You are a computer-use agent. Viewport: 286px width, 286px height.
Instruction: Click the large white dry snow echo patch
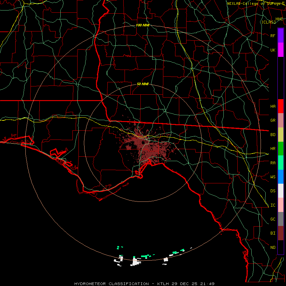point(136,262)
